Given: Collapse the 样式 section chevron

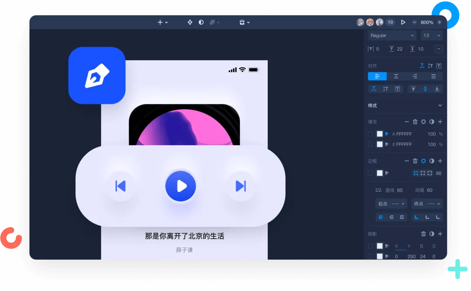Looking at the screenshot, I should click(440, 106).
